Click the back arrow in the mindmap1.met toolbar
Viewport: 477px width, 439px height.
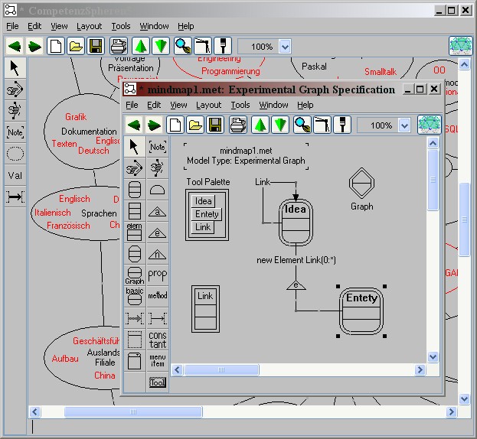coord(134,125)
